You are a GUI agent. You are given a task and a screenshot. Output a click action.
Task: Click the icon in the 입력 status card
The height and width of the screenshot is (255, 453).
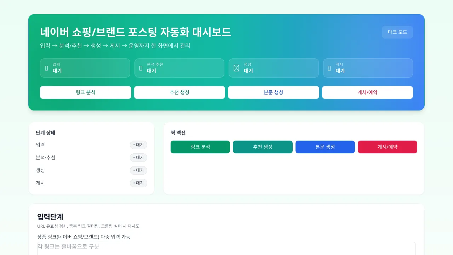pos(46,68)
